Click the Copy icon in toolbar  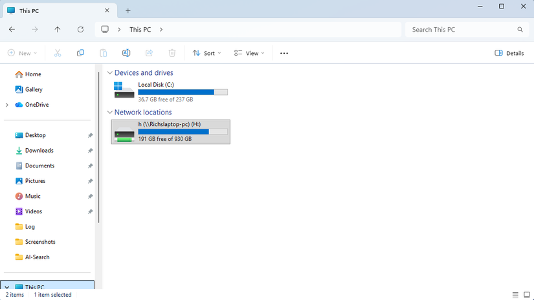[x=80, y=53]
